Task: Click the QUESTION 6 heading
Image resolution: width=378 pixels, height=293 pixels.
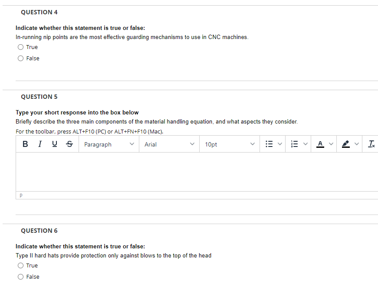Action: [x=39, y=231]
